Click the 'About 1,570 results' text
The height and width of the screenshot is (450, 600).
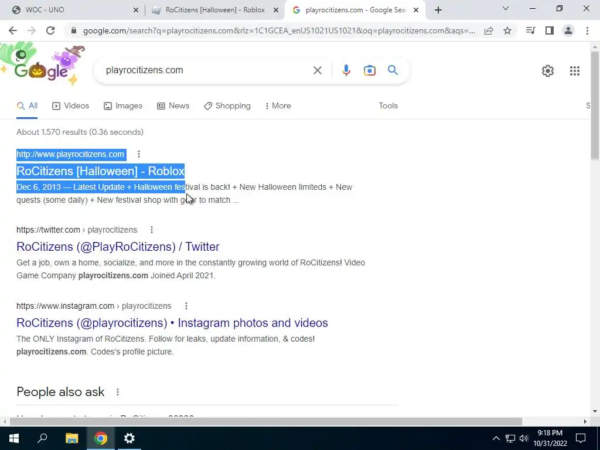[80, 132]
